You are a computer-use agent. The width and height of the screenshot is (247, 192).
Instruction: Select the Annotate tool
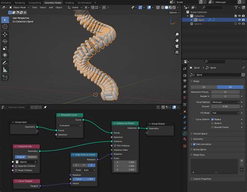pos(5,63)
